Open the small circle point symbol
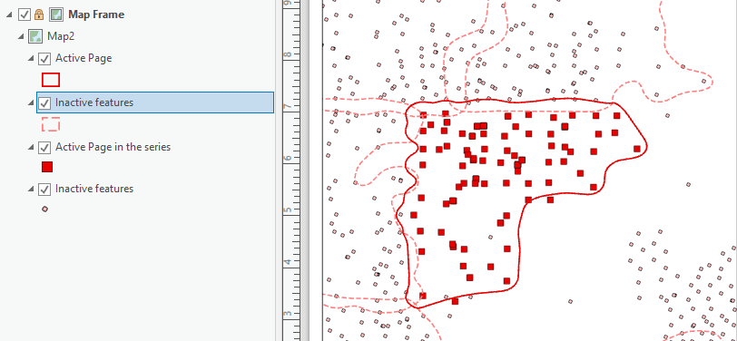The width and height of the screenshot is (737, 341). click(x=44, y=209)
